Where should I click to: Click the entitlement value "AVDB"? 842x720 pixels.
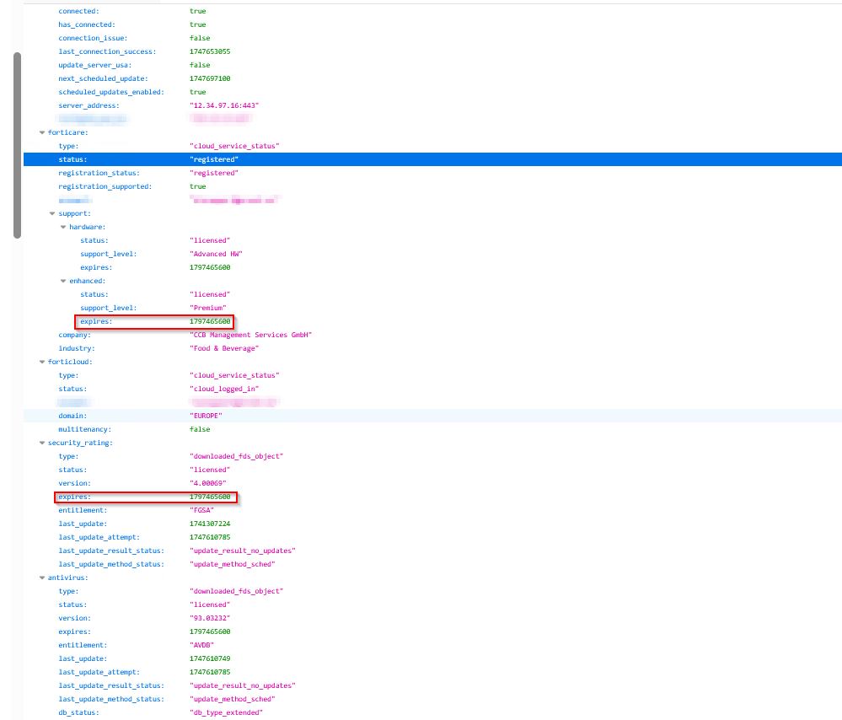(x=202, y=645)
